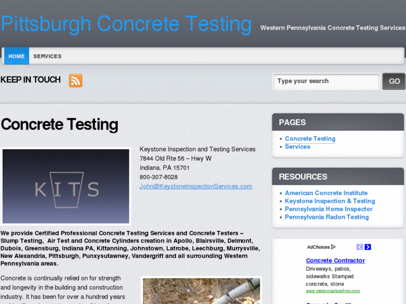Image resolution: width=406 pixels, height=304 pixels.
Task: Click the KITS logo image
Action: pos(66,186)
